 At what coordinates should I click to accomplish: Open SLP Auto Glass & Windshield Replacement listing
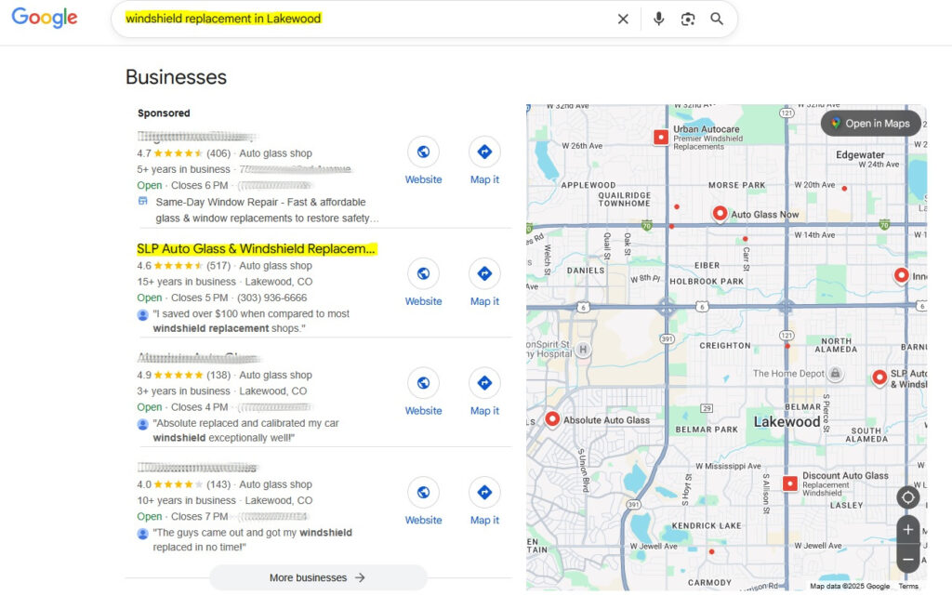tap(257, 249)
